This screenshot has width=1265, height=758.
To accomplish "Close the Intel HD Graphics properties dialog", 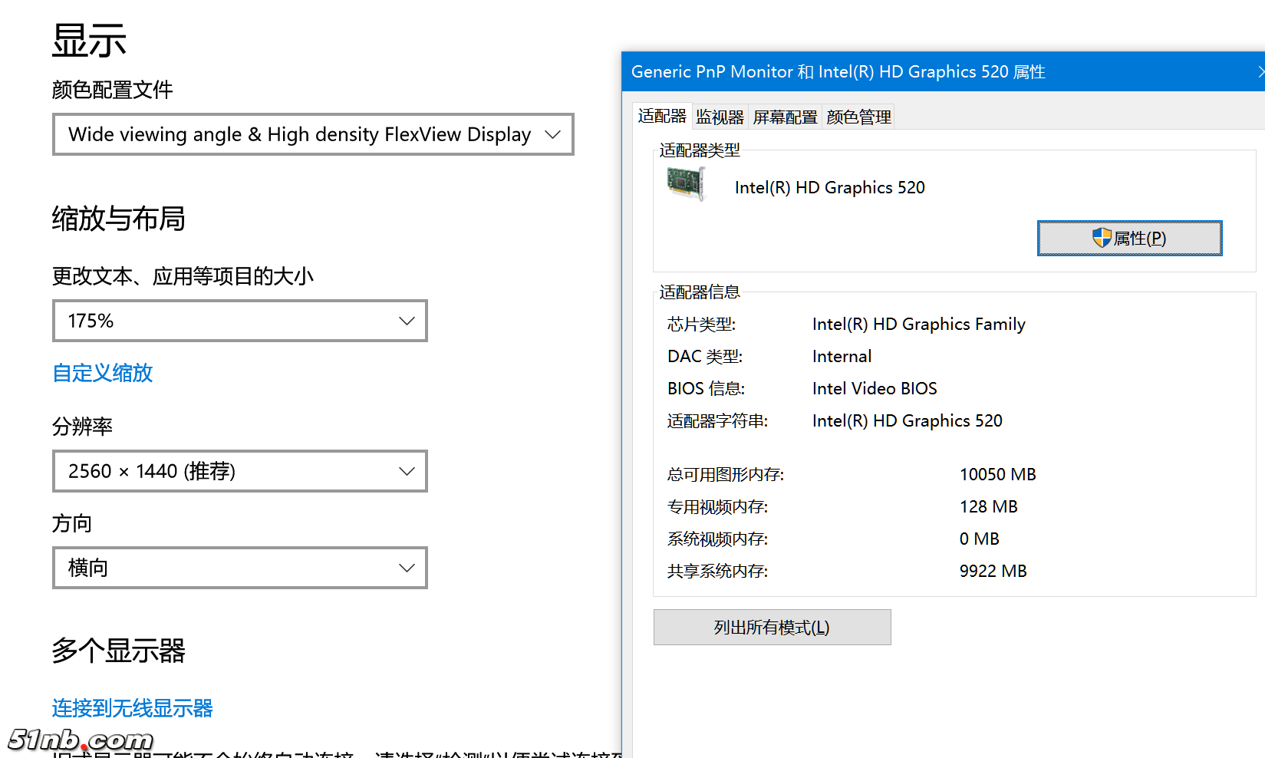I will pos(1260,71).
